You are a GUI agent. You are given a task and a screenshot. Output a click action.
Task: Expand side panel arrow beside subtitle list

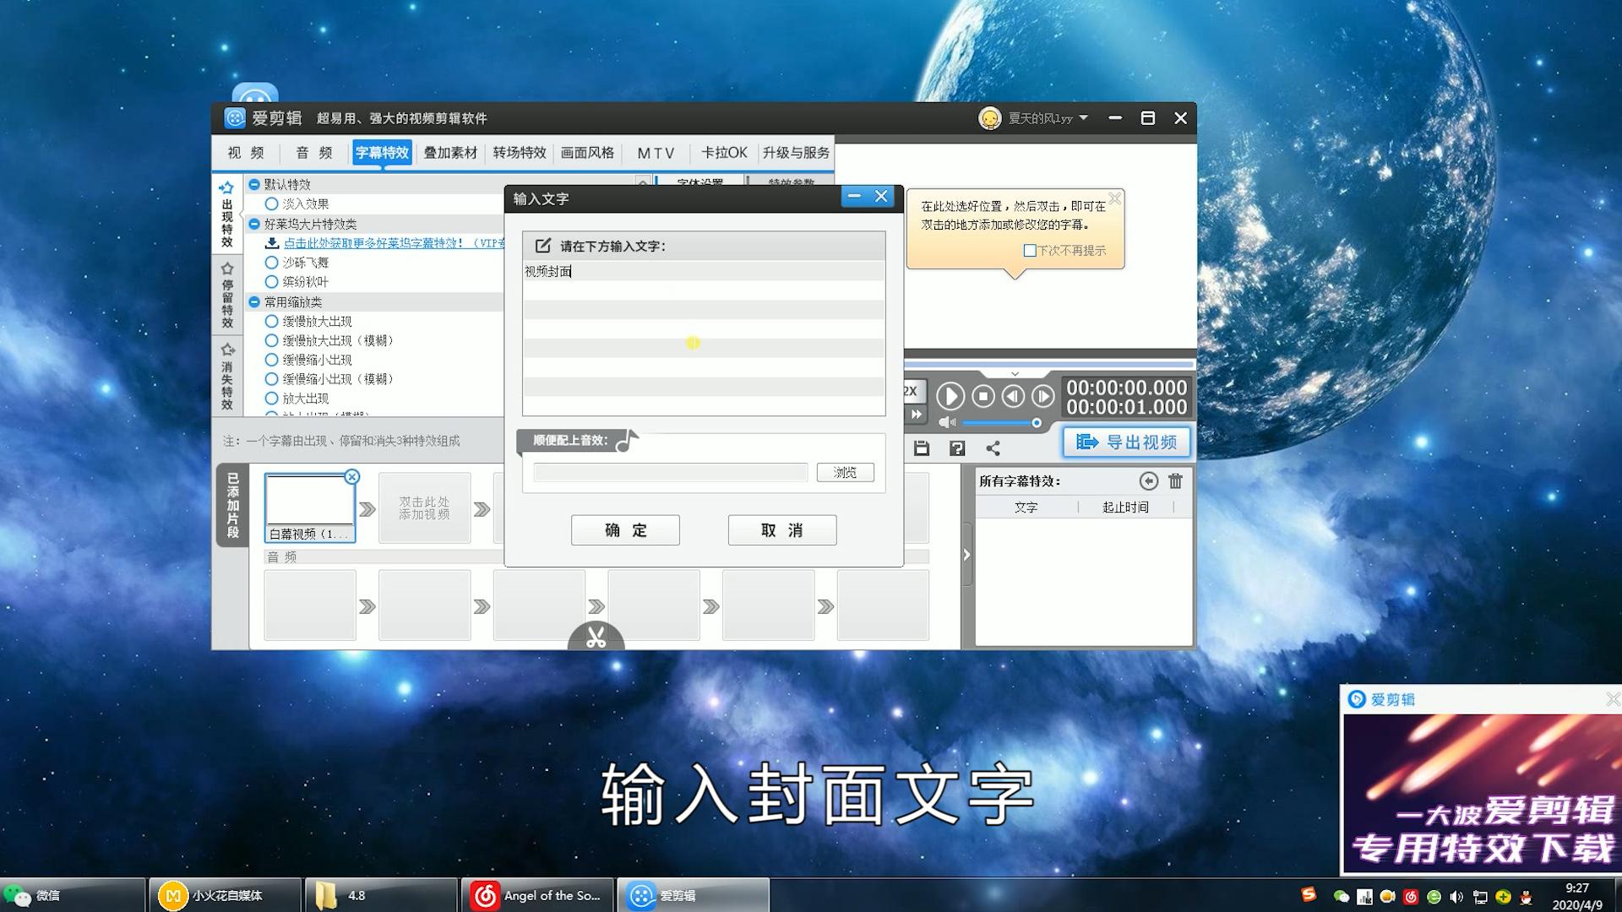point(966,555)
